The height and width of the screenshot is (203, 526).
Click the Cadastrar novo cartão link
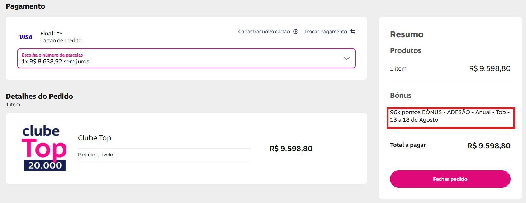click(x=264, y=32)
